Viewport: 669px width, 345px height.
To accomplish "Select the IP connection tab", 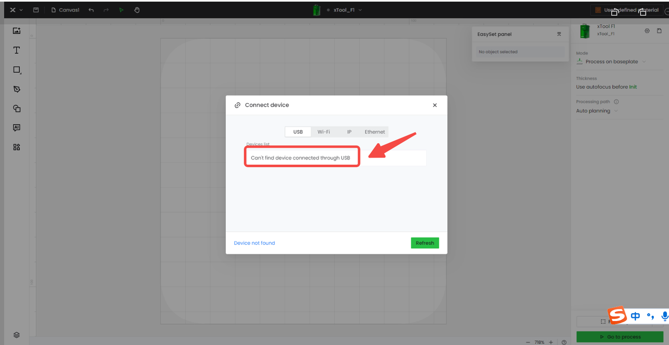I will [349, 132].
